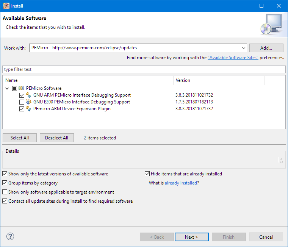Click the Add... button
288x247 pixels.
tap(266, 48)
